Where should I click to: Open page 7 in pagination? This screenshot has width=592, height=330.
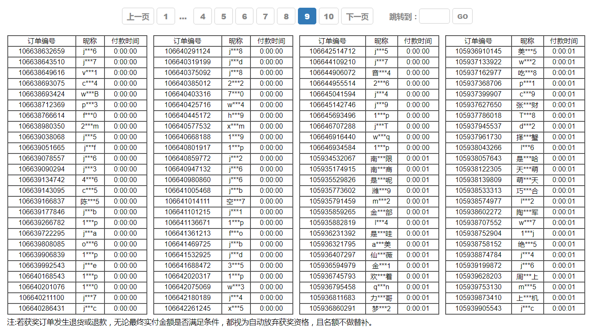(x=265, y=16)
